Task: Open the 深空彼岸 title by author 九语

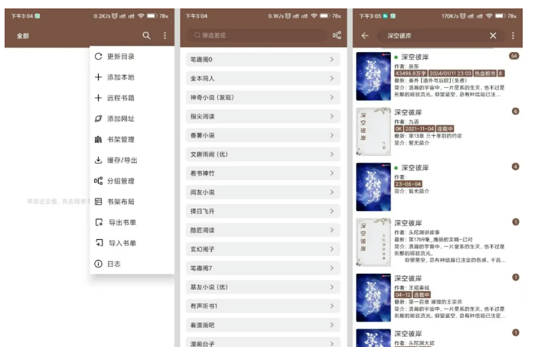Action: pos(408,112)
